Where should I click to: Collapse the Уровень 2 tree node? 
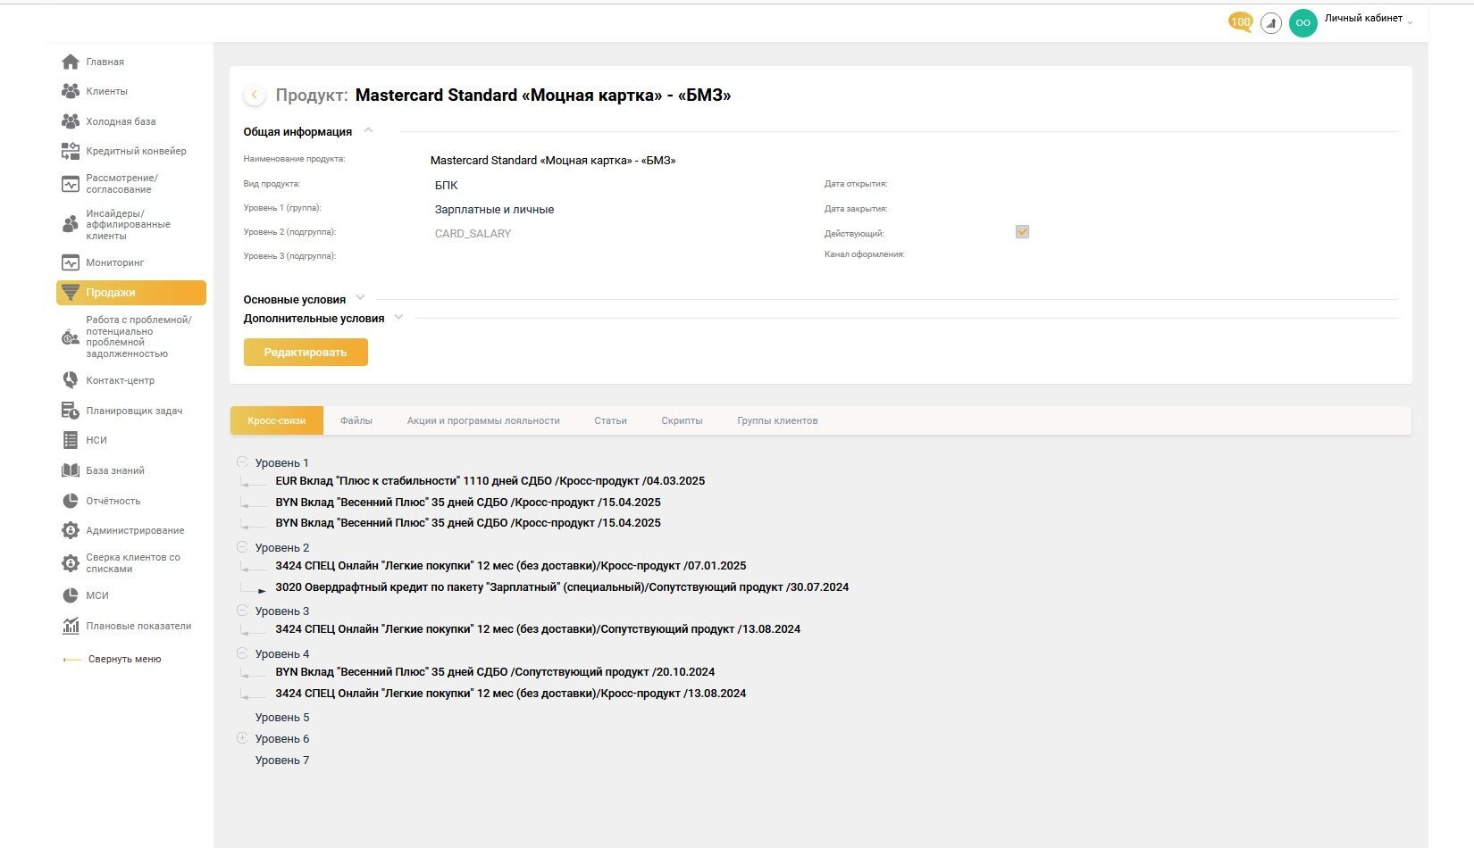pyautogui.click(x=242, y=546)
